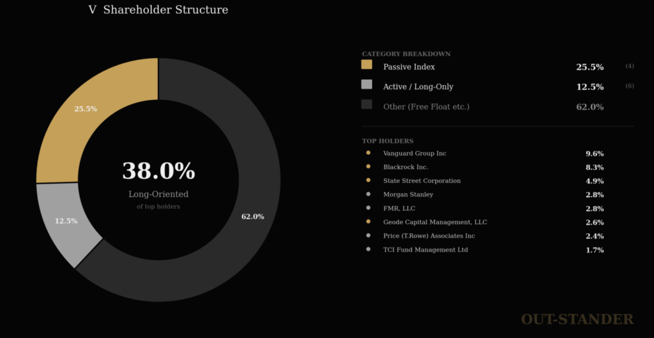
Task: Click the gray Active / Long-Only legend swatch
Action: 367,84
